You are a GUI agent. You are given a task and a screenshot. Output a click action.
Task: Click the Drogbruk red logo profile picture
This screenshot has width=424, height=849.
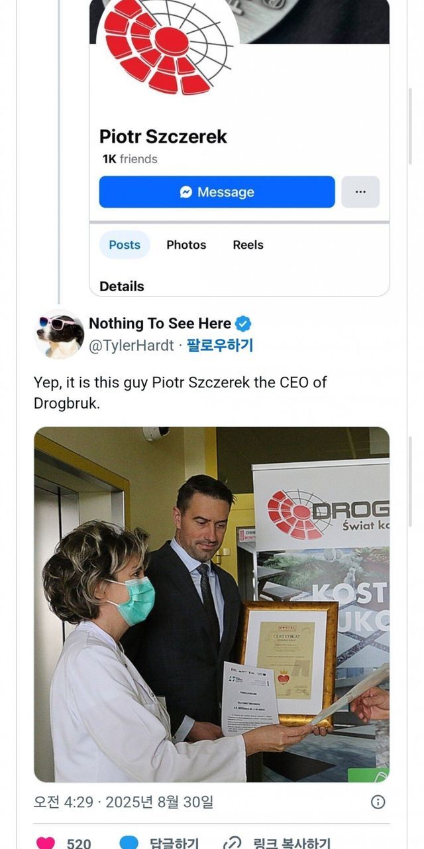coord(167,46)
